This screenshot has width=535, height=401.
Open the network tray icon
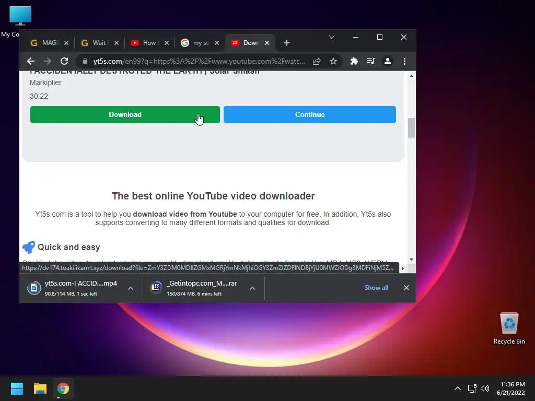(472, 388)
